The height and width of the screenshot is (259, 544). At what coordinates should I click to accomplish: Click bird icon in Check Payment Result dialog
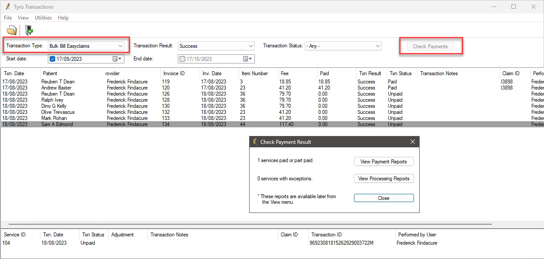255,142
